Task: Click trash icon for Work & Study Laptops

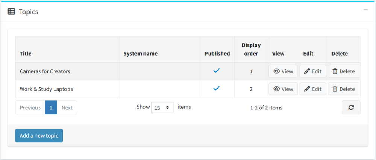Action: click(335, 89)
